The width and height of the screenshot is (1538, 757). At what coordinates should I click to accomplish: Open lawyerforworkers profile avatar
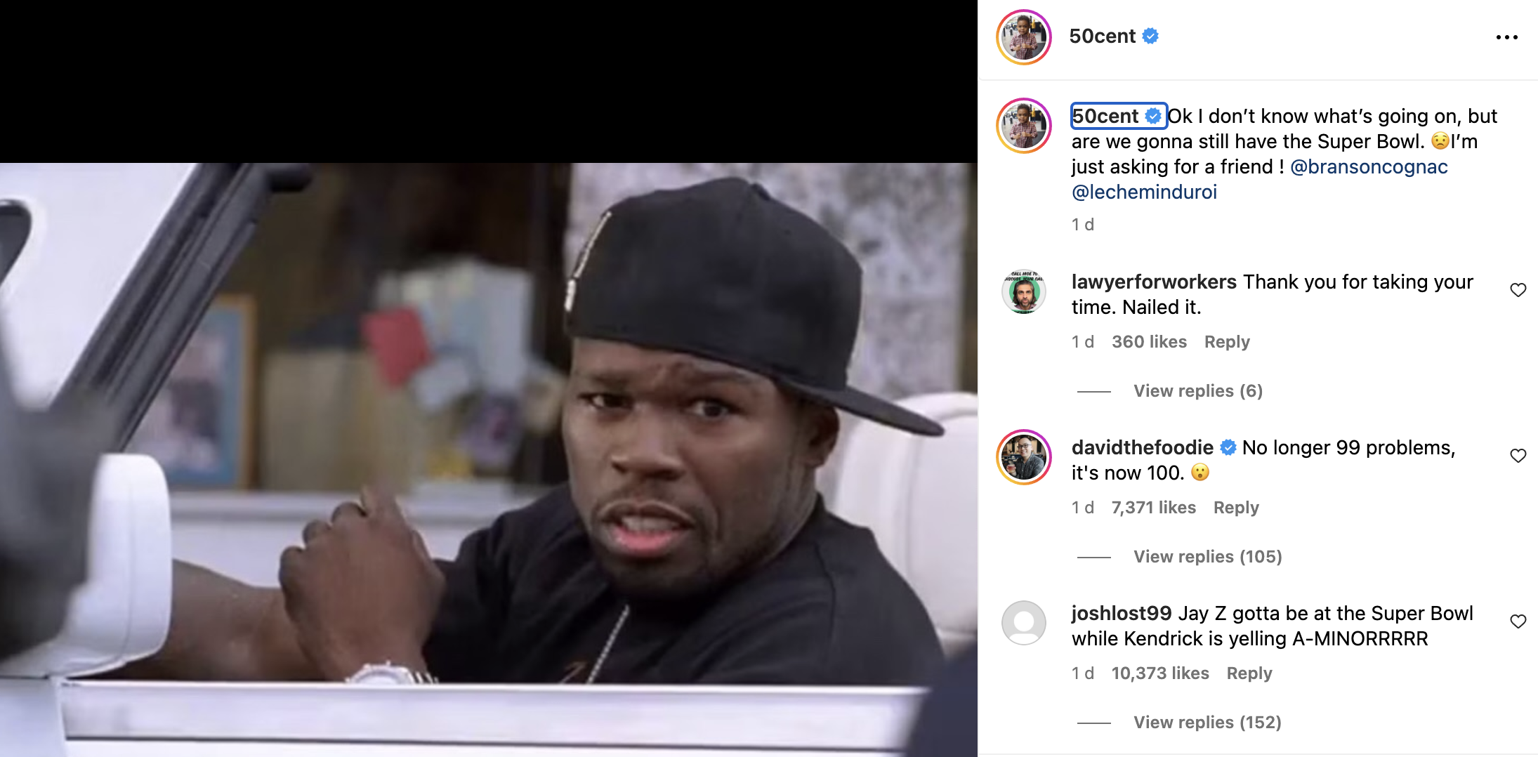coord(1024,291)
